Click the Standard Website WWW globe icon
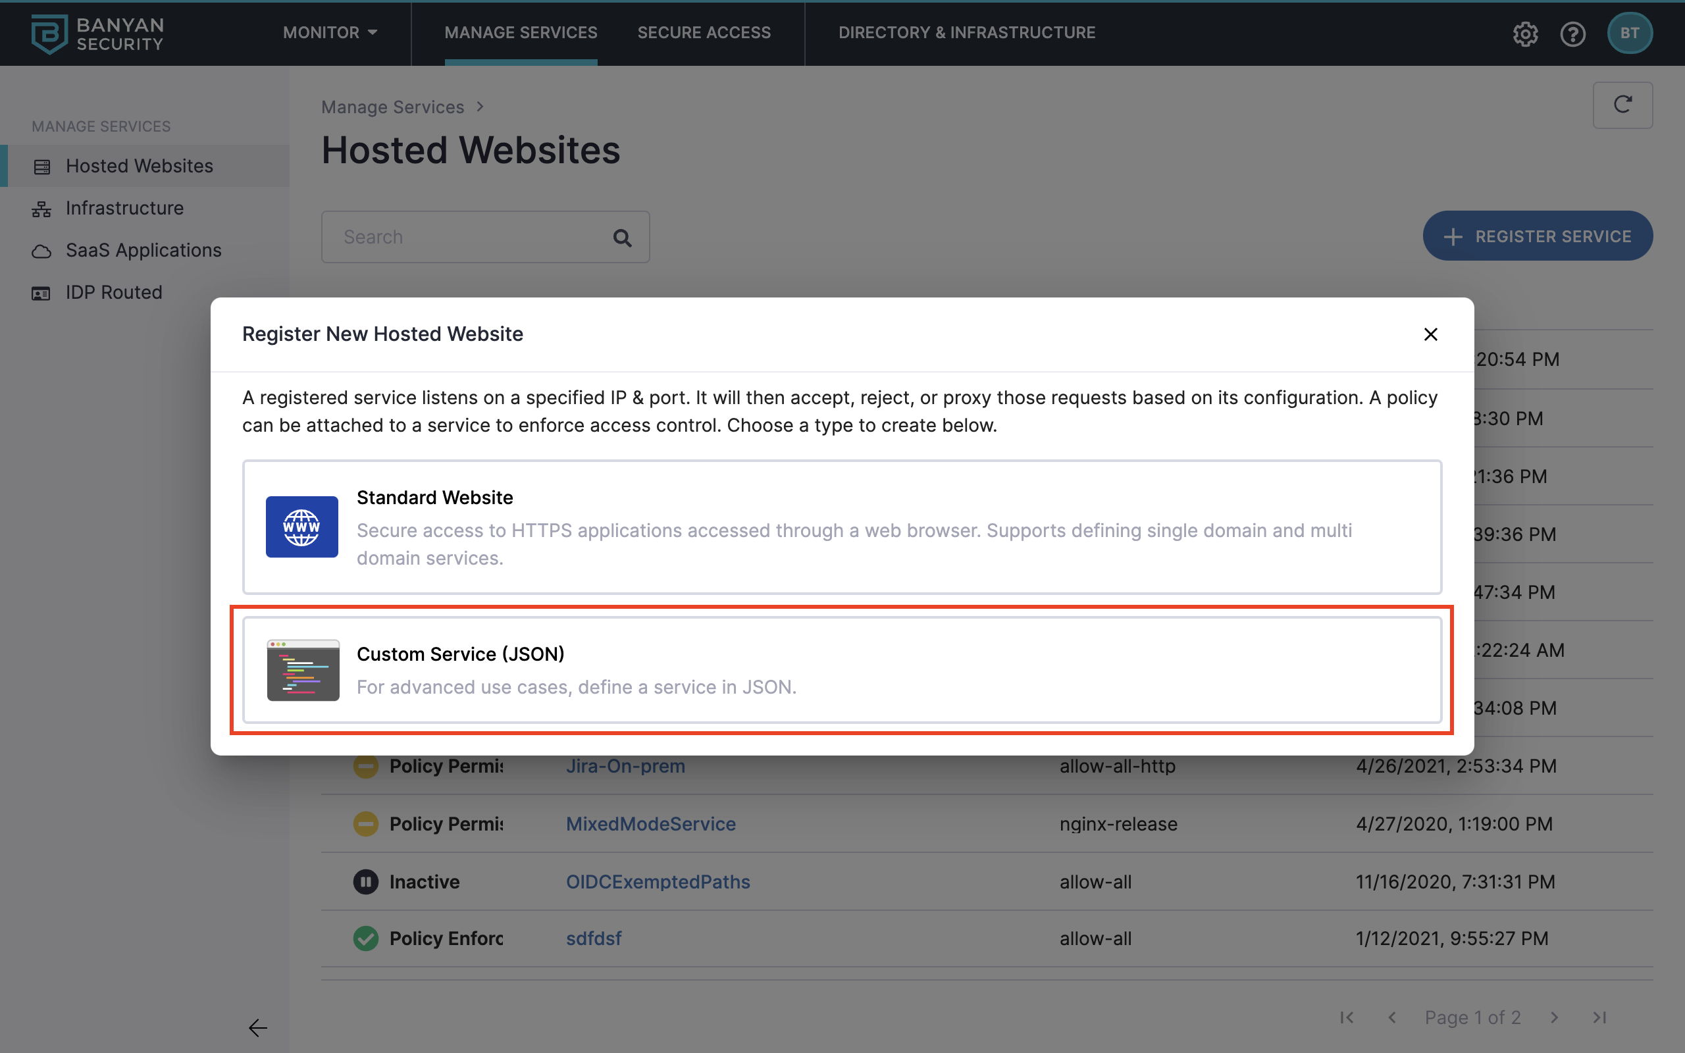Screen dimensions: 1685x1053 (x=301, y=526)
